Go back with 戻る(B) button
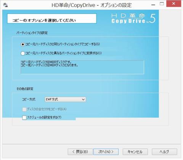The image size is (183, 160). (x=80, y=152)
